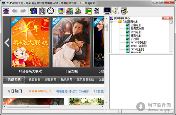The height and width of the screenshot is (115, 176).
Task: Click the CD and film strip icon
Action: (x=70, y=11)
